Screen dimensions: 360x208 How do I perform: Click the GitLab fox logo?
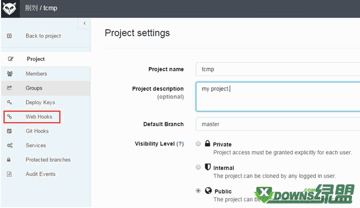[x=10, y=9]
